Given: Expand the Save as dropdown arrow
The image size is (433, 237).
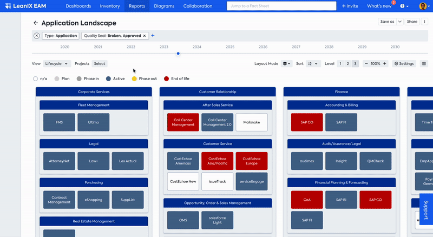Looking at the screenshot, I should [x=400, y=22].
